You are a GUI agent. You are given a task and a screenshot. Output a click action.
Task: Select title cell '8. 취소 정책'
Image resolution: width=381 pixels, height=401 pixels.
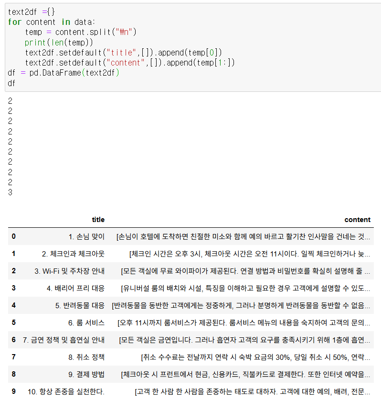coord(86,357)
